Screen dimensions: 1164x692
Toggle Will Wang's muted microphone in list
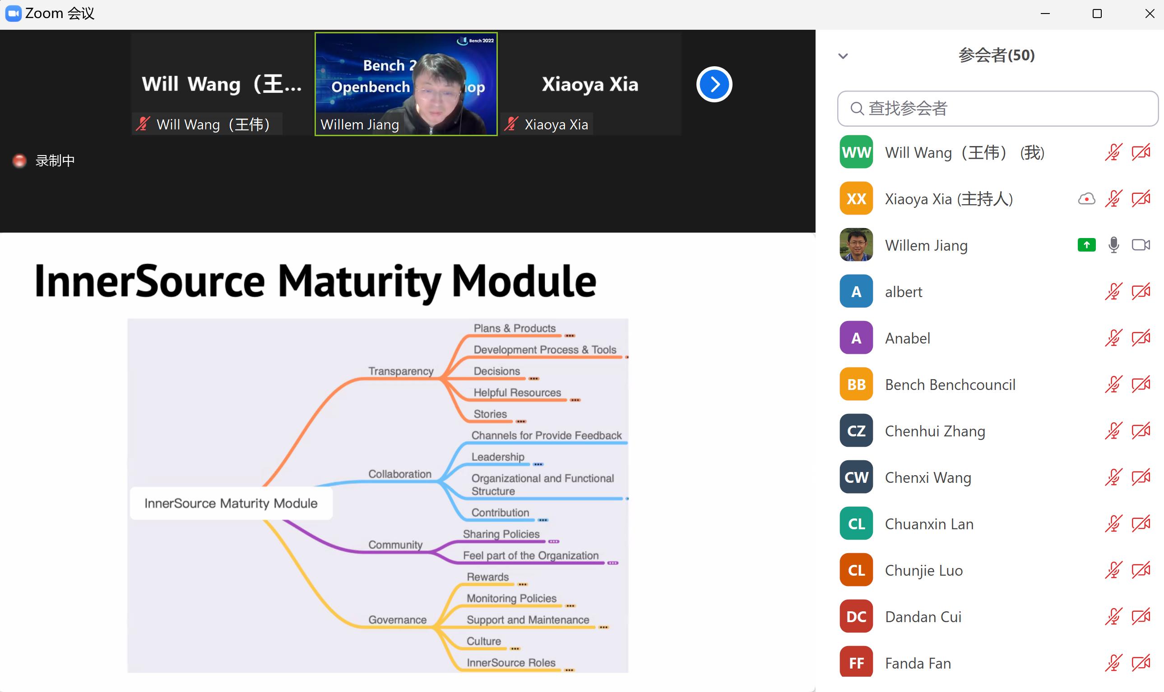point(1113,152)
